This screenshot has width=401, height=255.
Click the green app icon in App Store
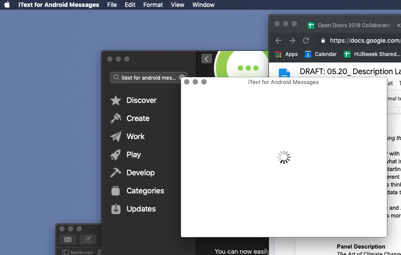tap(241, 64)
